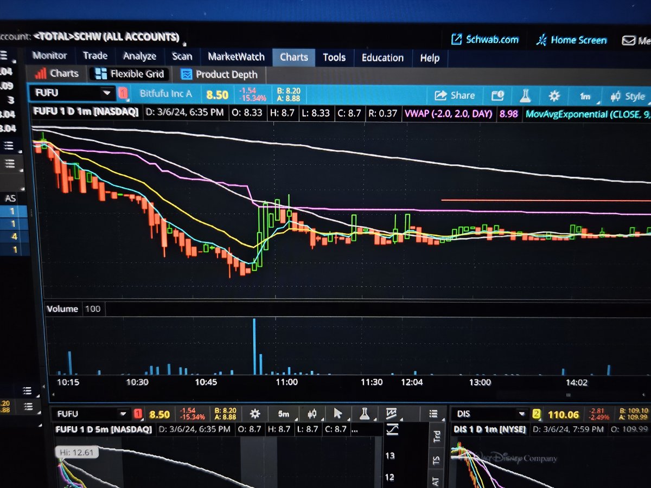Viewport: 651px width, 488px height.
Task: Open the Monitor tab
Action: click(49, 55)
